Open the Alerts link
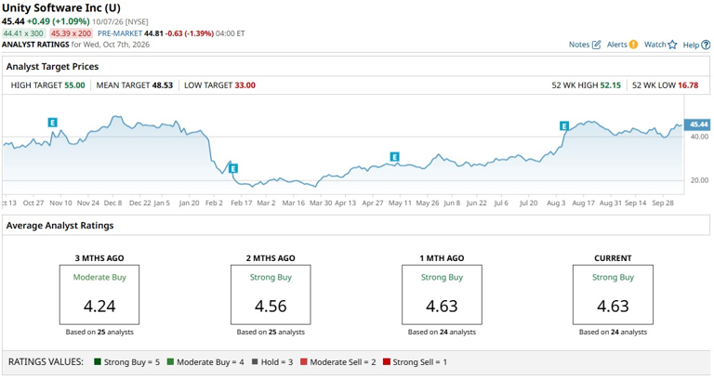Viewport: 714px width, 379px height. (617, 45)
